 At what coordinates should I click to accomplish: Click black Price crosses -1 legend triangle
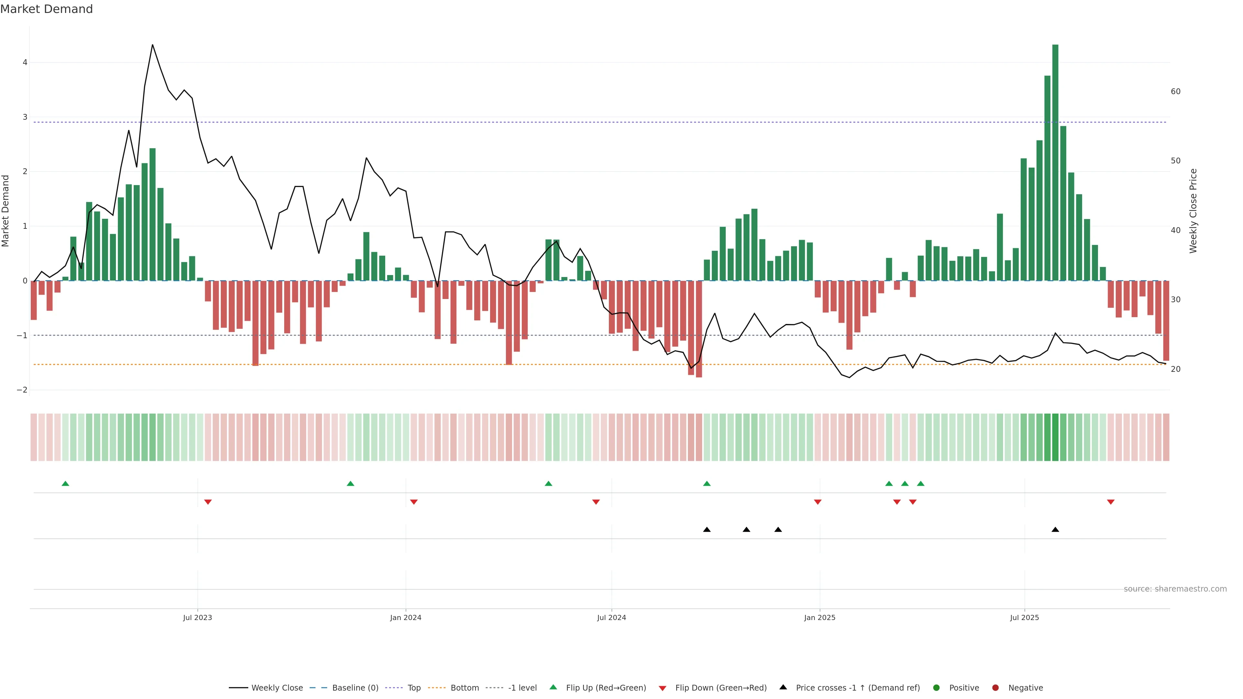783,687
